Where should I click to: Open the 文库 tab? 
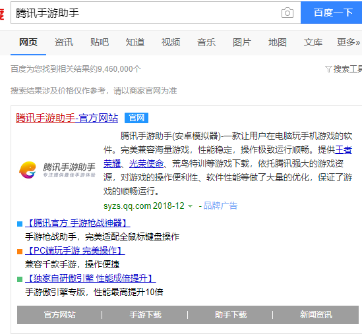[313, 42]
